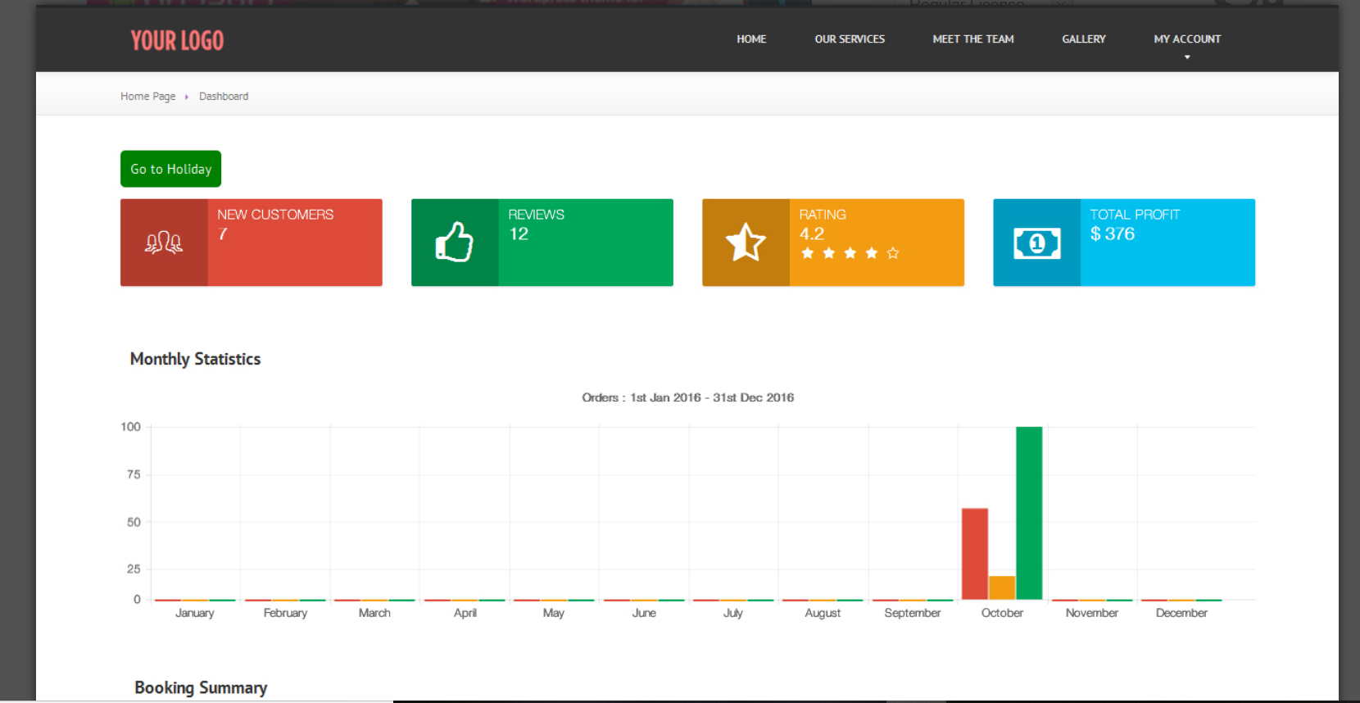This screenshot has width=1360, height=703.
Task: Open the Home menu item
Action: (x=751, y=39)
